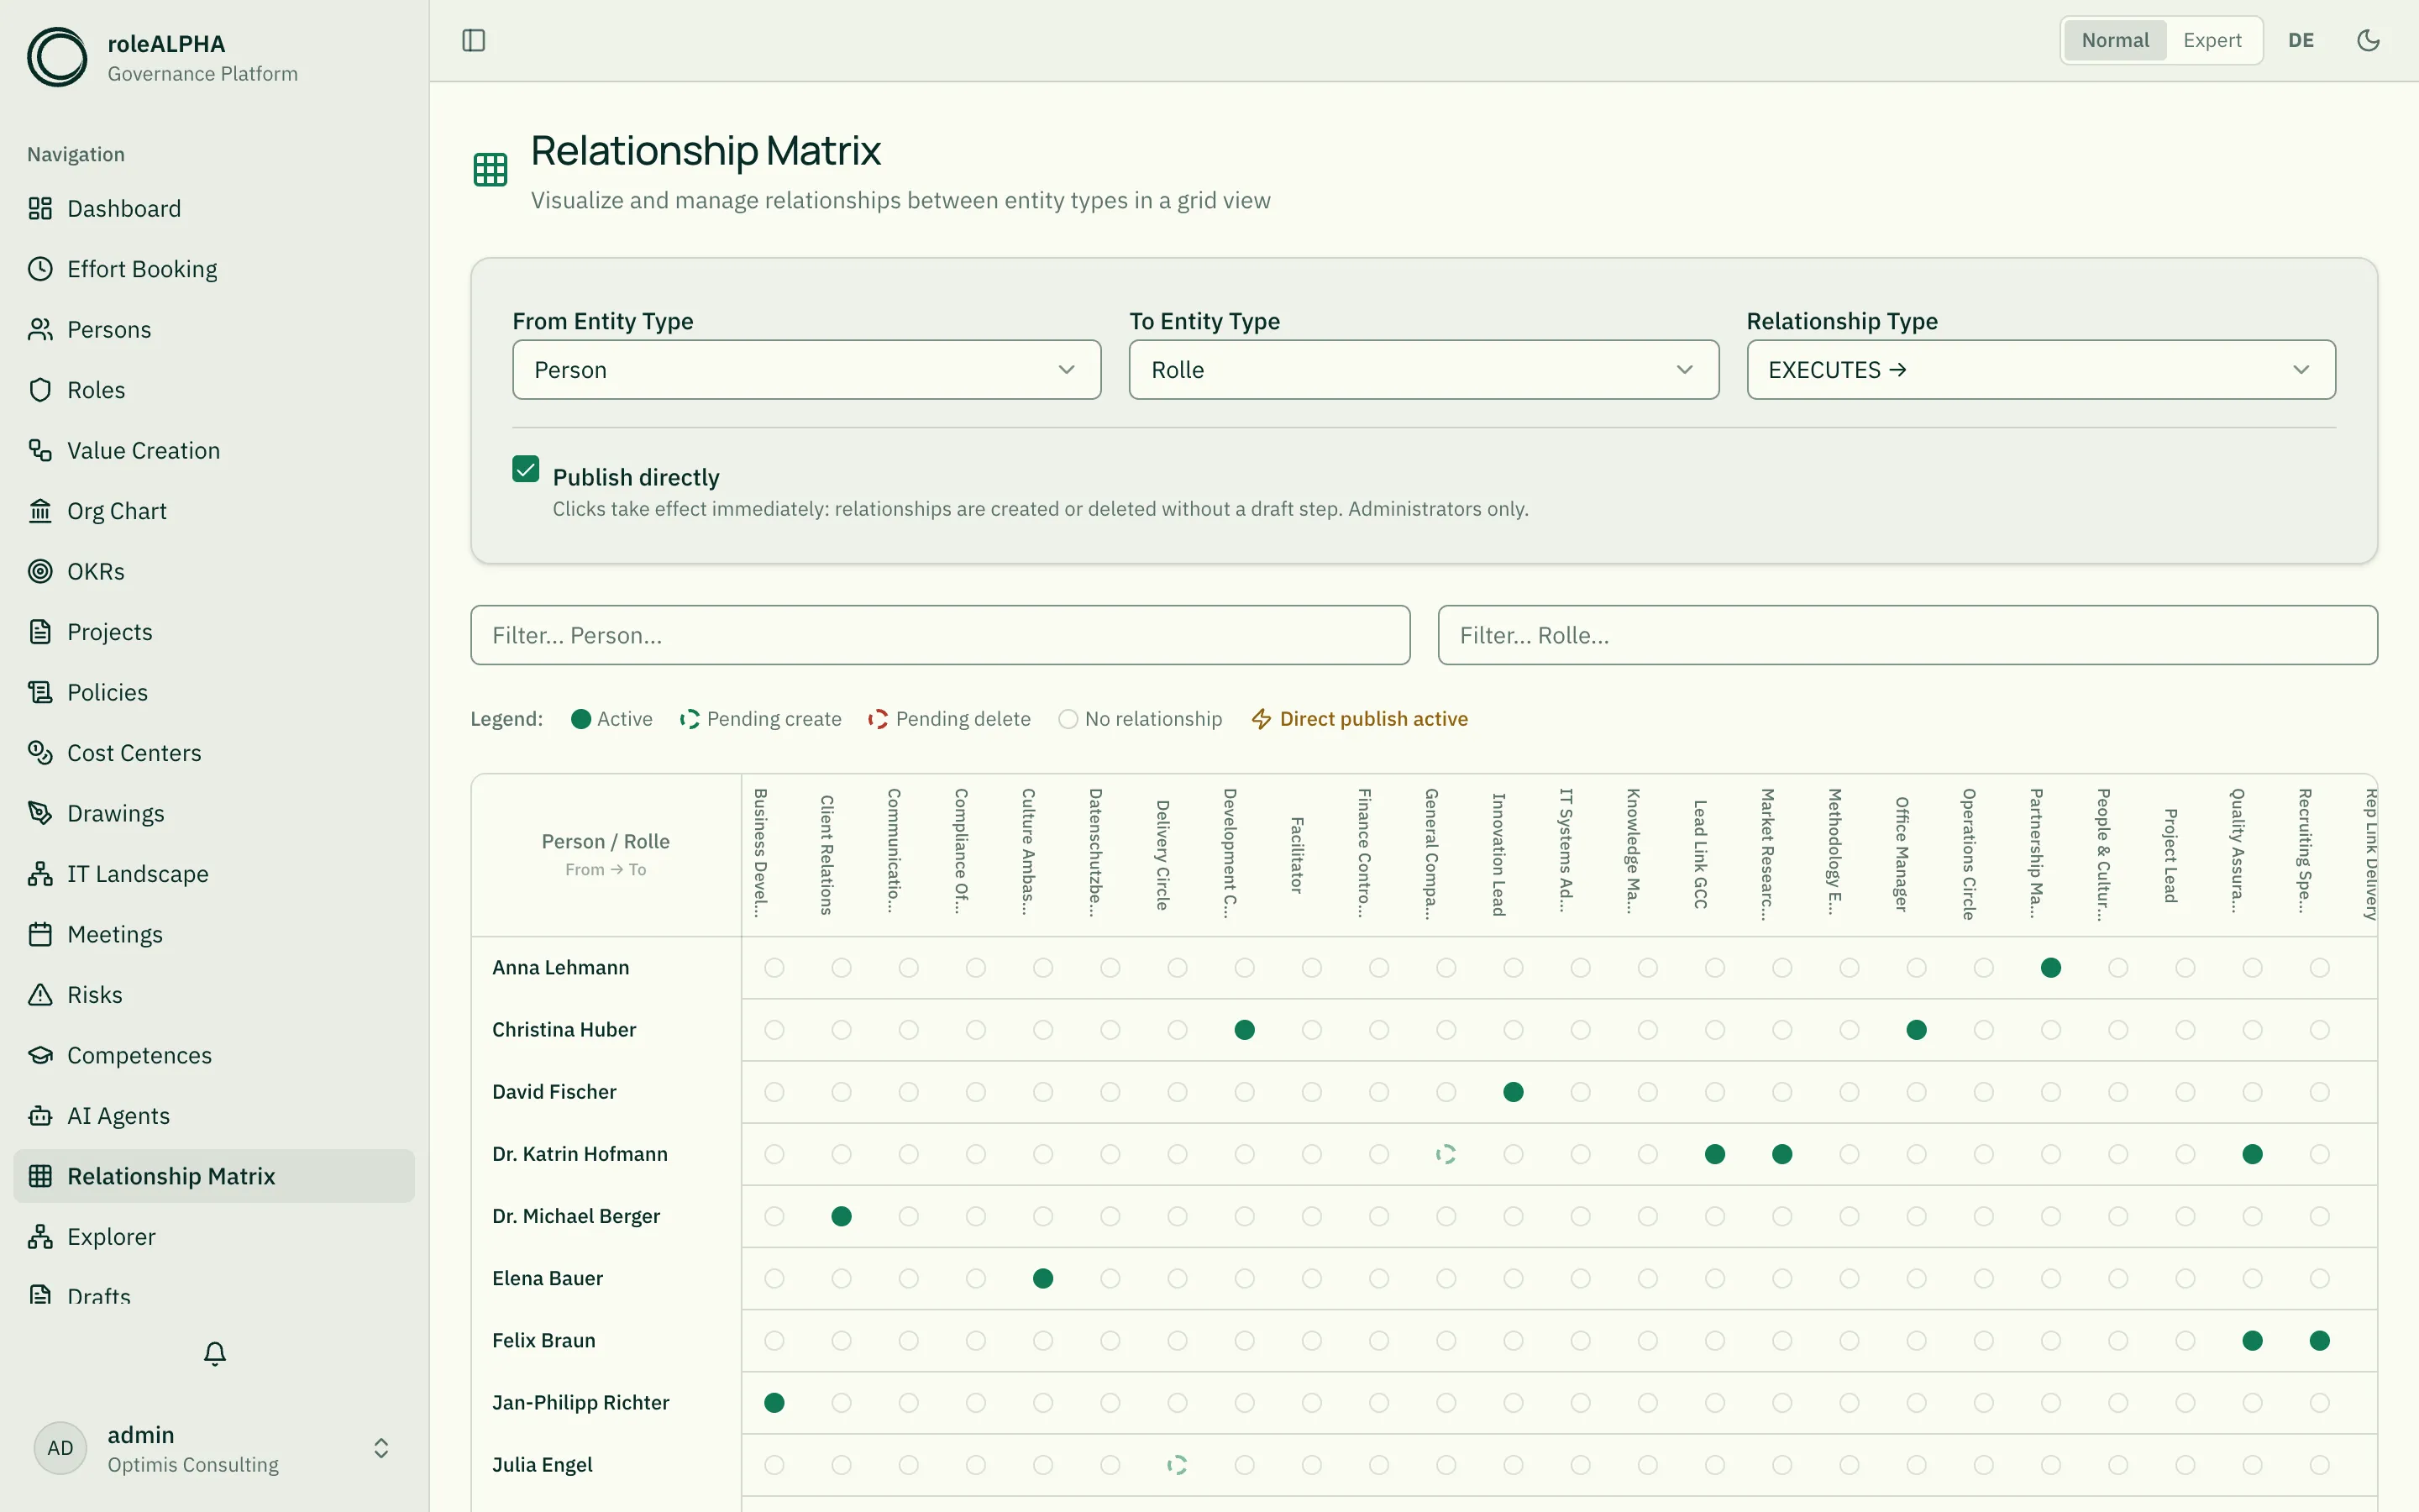
Task: Click the OKRs target icon
Action: coord(40,571)
